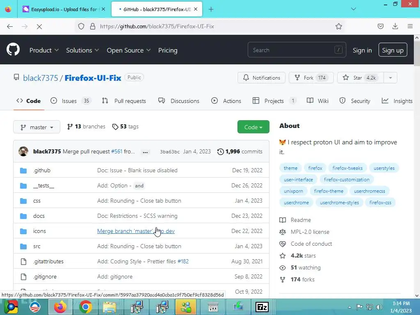
Task: Expand the Open Source menu
Action: point(128,50)
